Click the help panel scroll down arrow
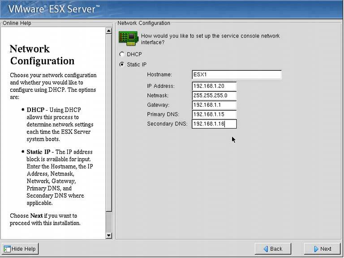344x258 pixels. 108,235
